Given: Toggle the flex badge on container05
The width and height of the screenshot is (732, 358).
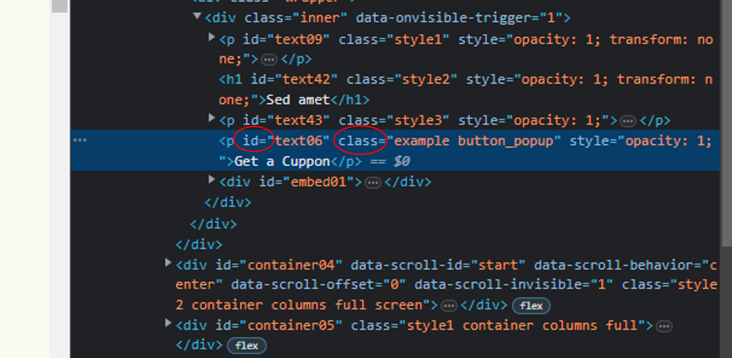Looking at the screenshot, I should point(246,345).
